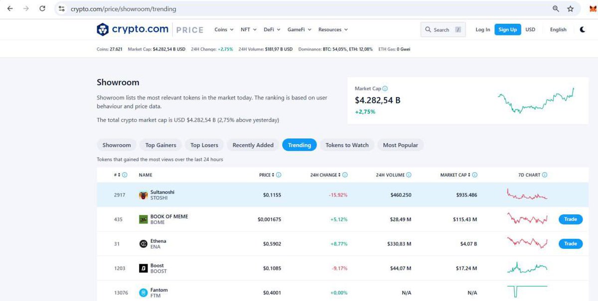Click the PRICE label beside the logo
The image size is (598, 301).
[190, 30]
